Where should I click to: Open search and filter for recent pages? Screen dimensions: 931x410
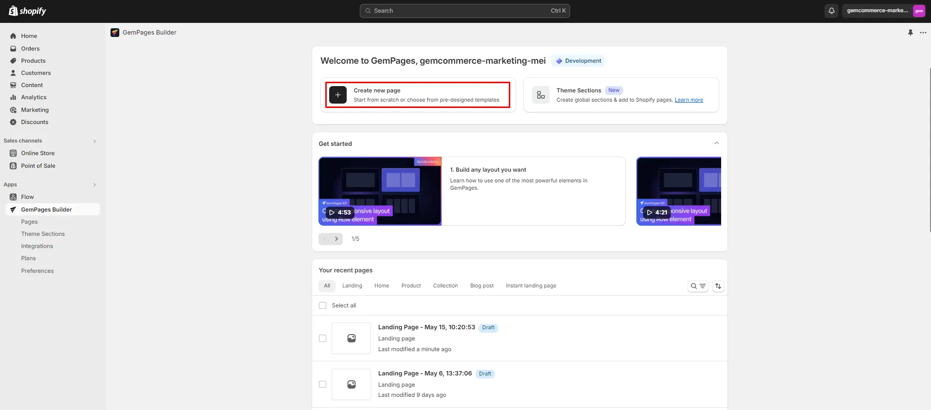coord(698,286)
